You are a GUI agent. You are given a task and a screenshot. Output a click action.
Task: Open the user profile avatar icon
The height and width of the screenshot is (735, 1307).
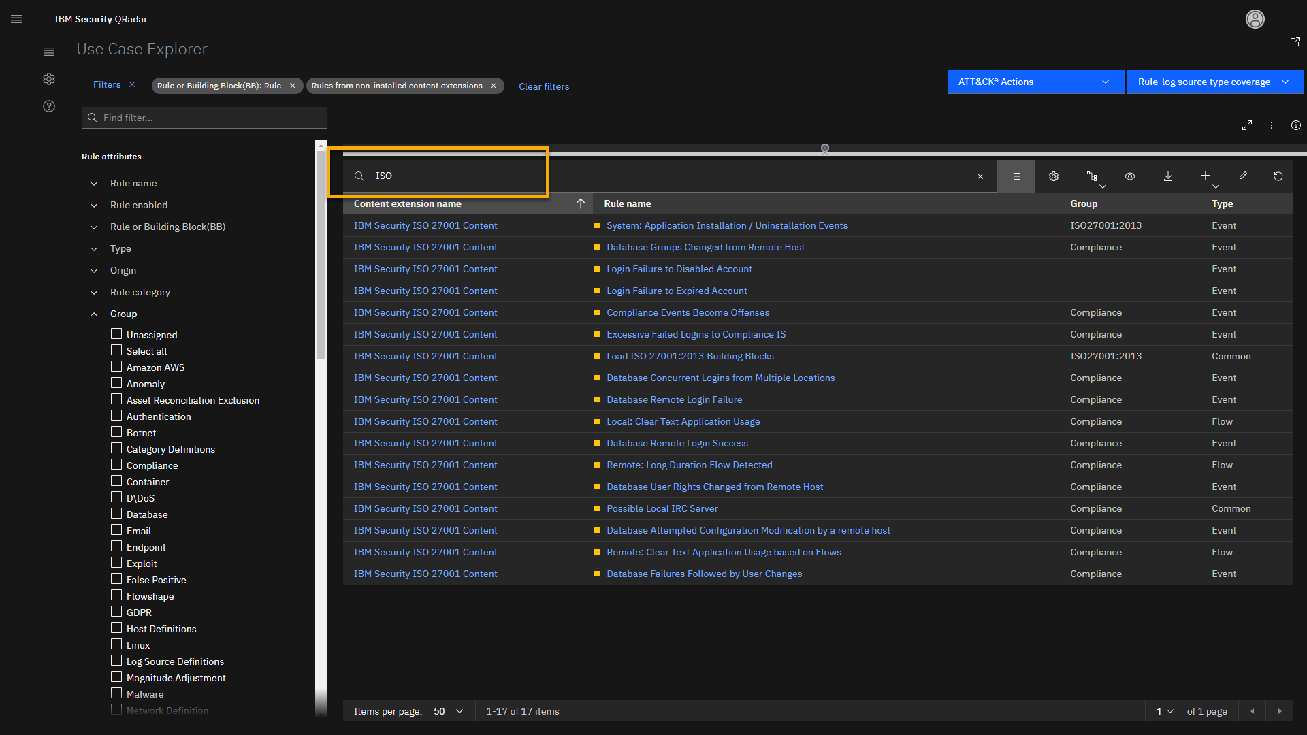tap(1255, 19)
